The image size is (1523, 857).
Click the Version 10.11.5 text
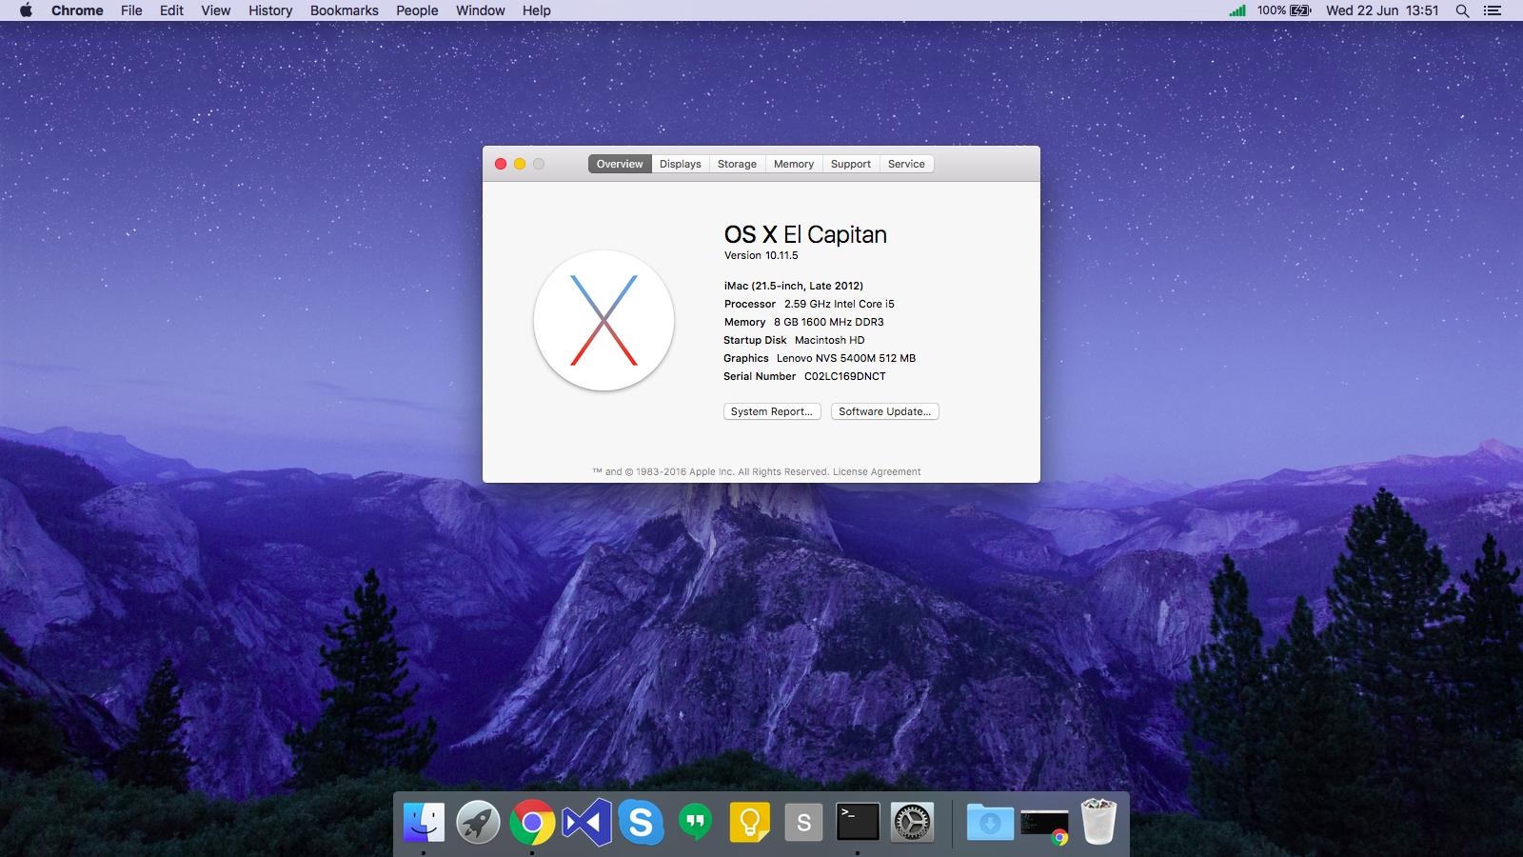point(761,255)
